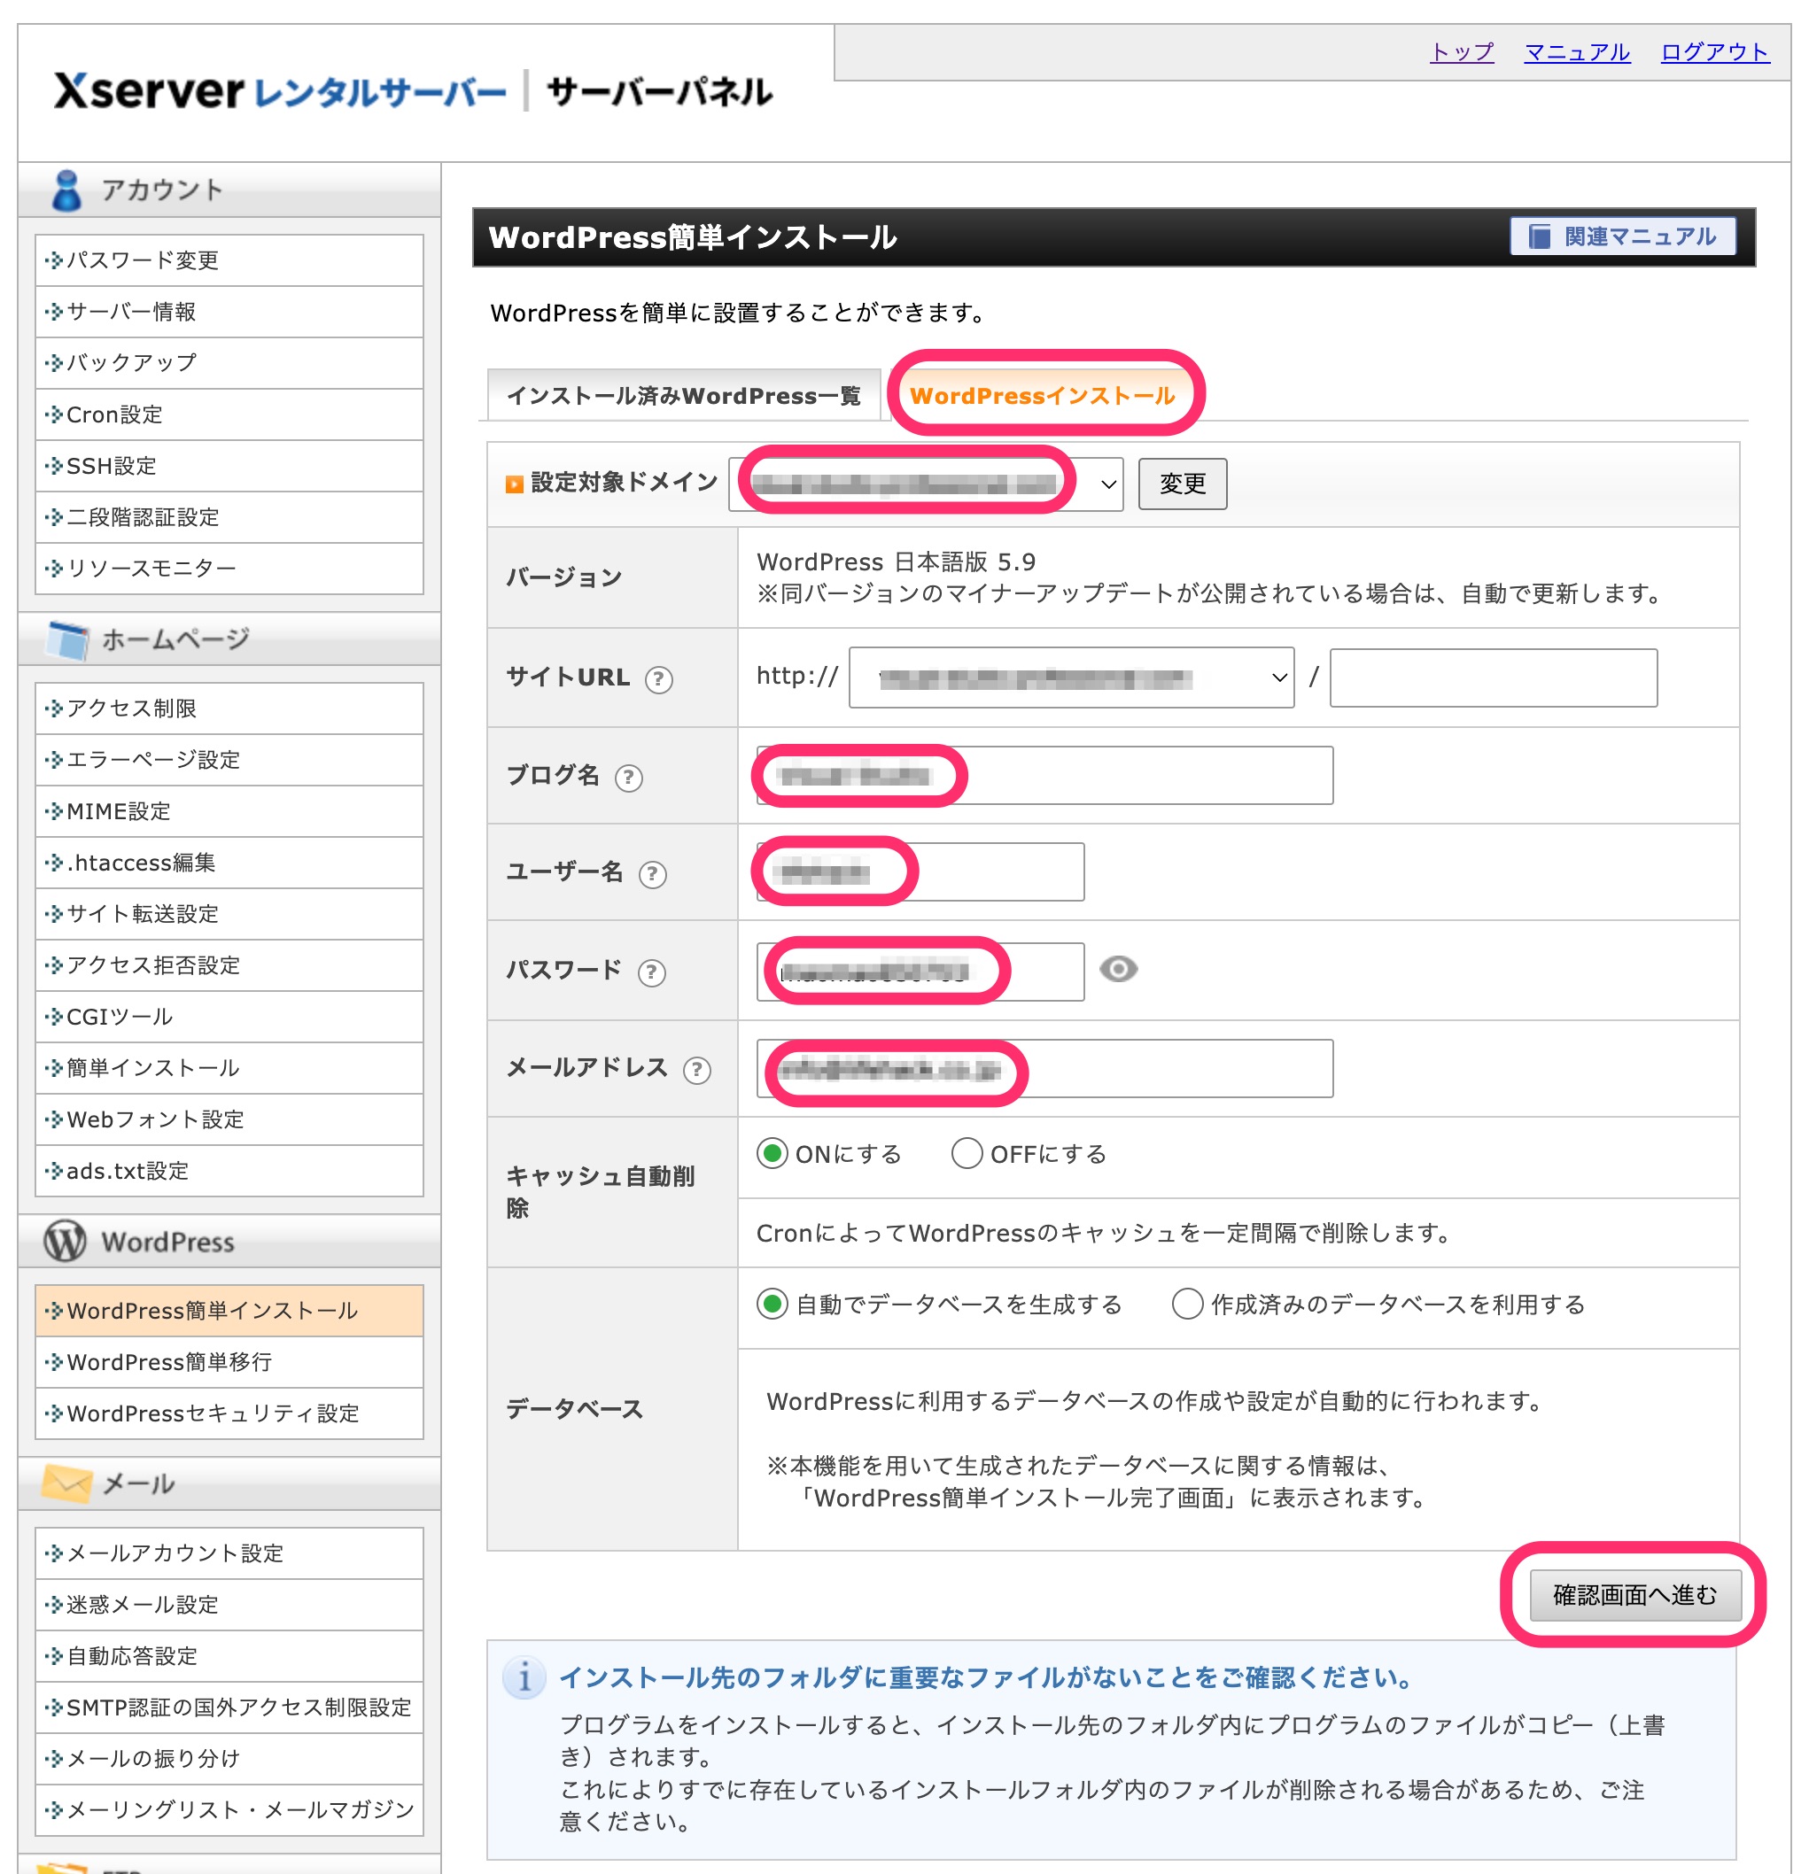The height and width of the screenshot is (1874, 1809).
Task: Open .htaccess編集 in sidebar
Action: tap(229, 863)
